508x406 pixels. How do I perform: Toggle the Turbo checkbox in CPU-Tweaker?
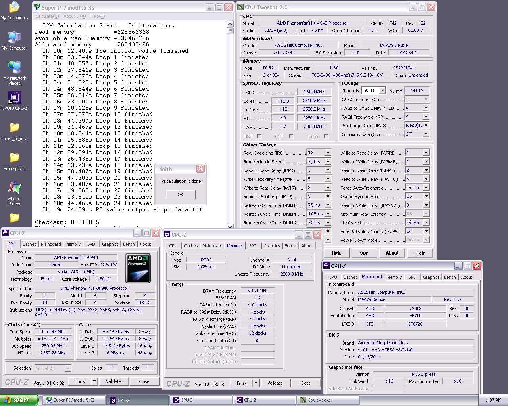click(326, 136)
